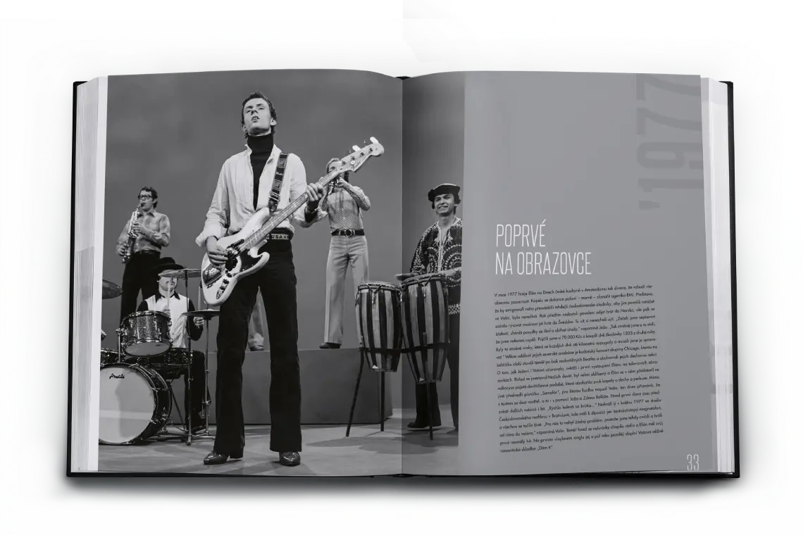
Task: Click the book's left page edge stack
Action: (x=89, y=275)
